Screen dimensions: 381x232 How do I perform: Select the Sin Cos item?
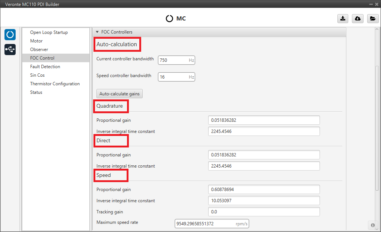pos(37,75)
